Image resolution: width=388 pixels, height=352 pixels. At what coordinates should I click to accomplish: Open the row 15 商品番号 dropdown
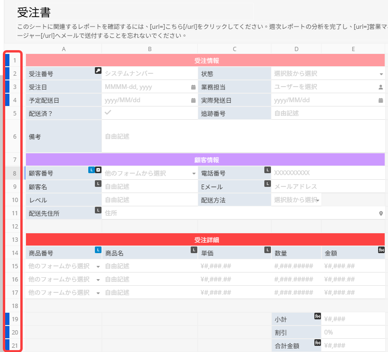98,266
